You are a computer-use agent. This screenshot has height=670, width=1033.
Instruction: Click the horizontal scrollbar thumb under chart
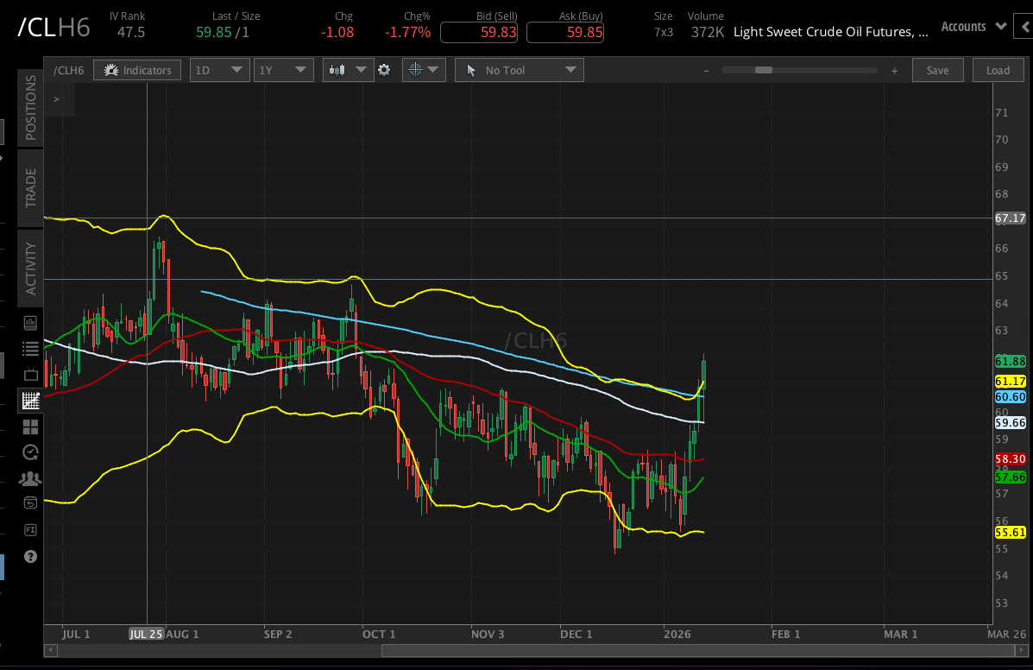(697, 651)
